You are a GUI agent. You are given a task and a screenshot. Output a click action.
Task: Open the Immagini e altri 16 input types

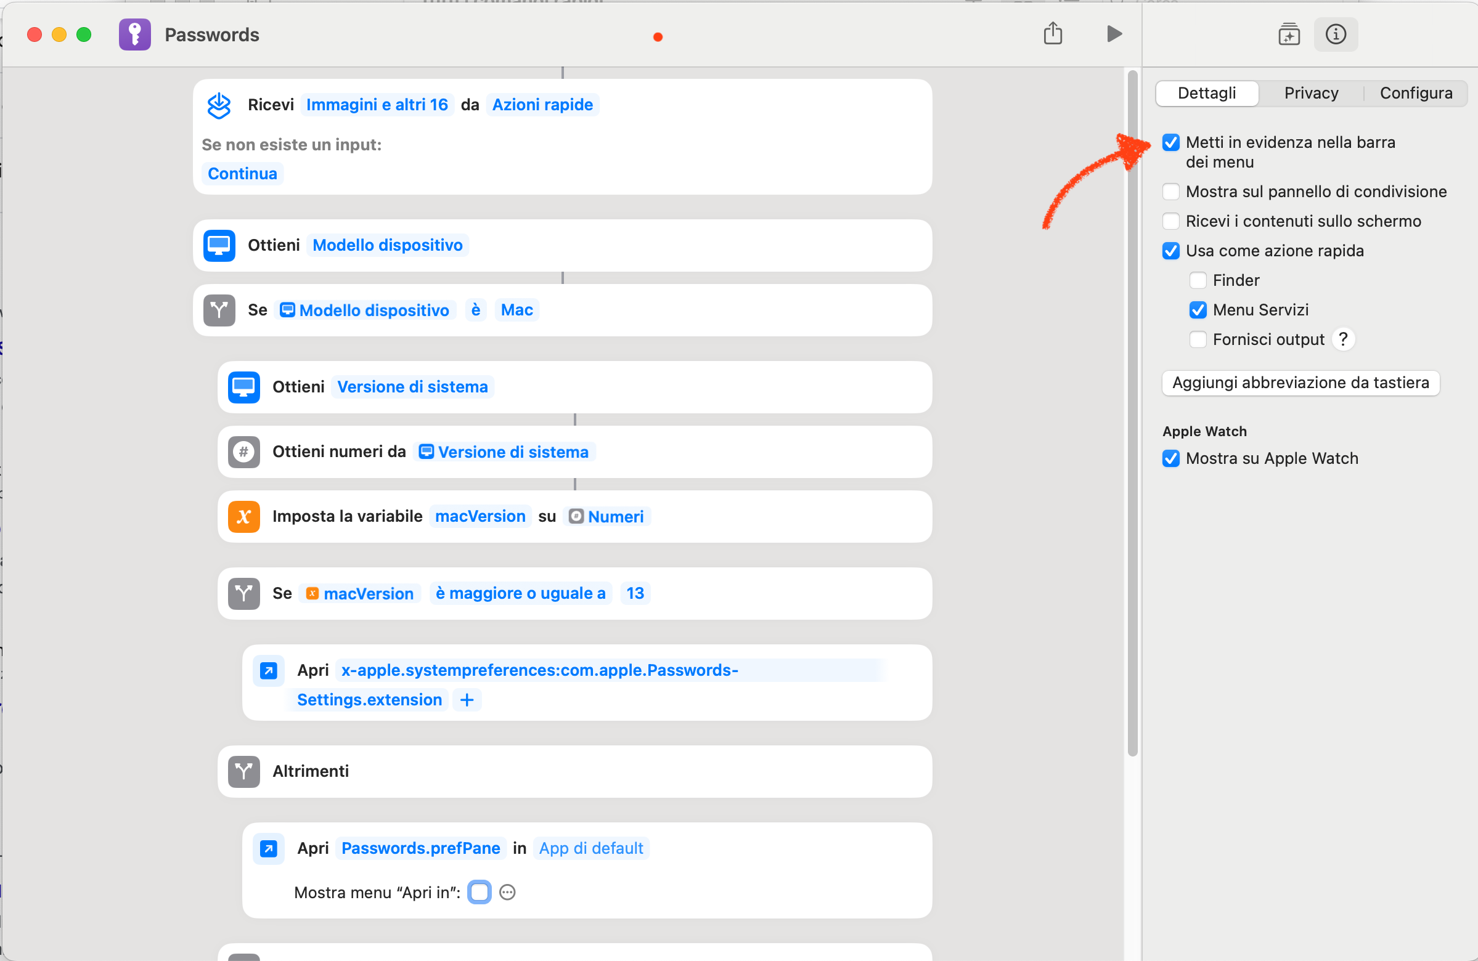click(377, 105)
